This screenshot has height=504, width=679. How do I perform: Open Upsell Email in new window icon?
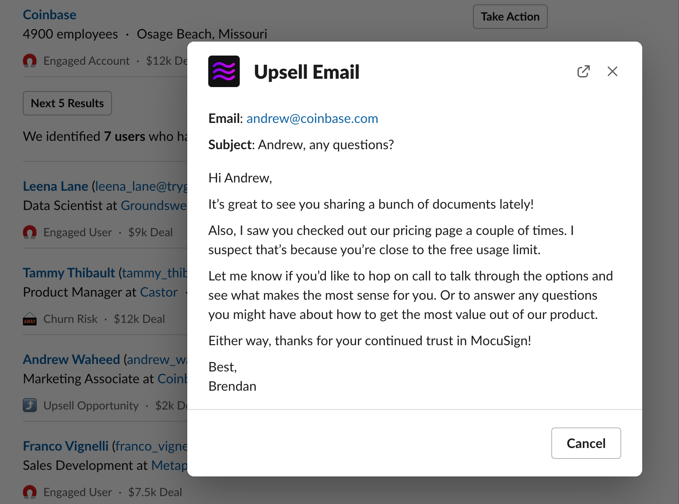tap(584, 71)
